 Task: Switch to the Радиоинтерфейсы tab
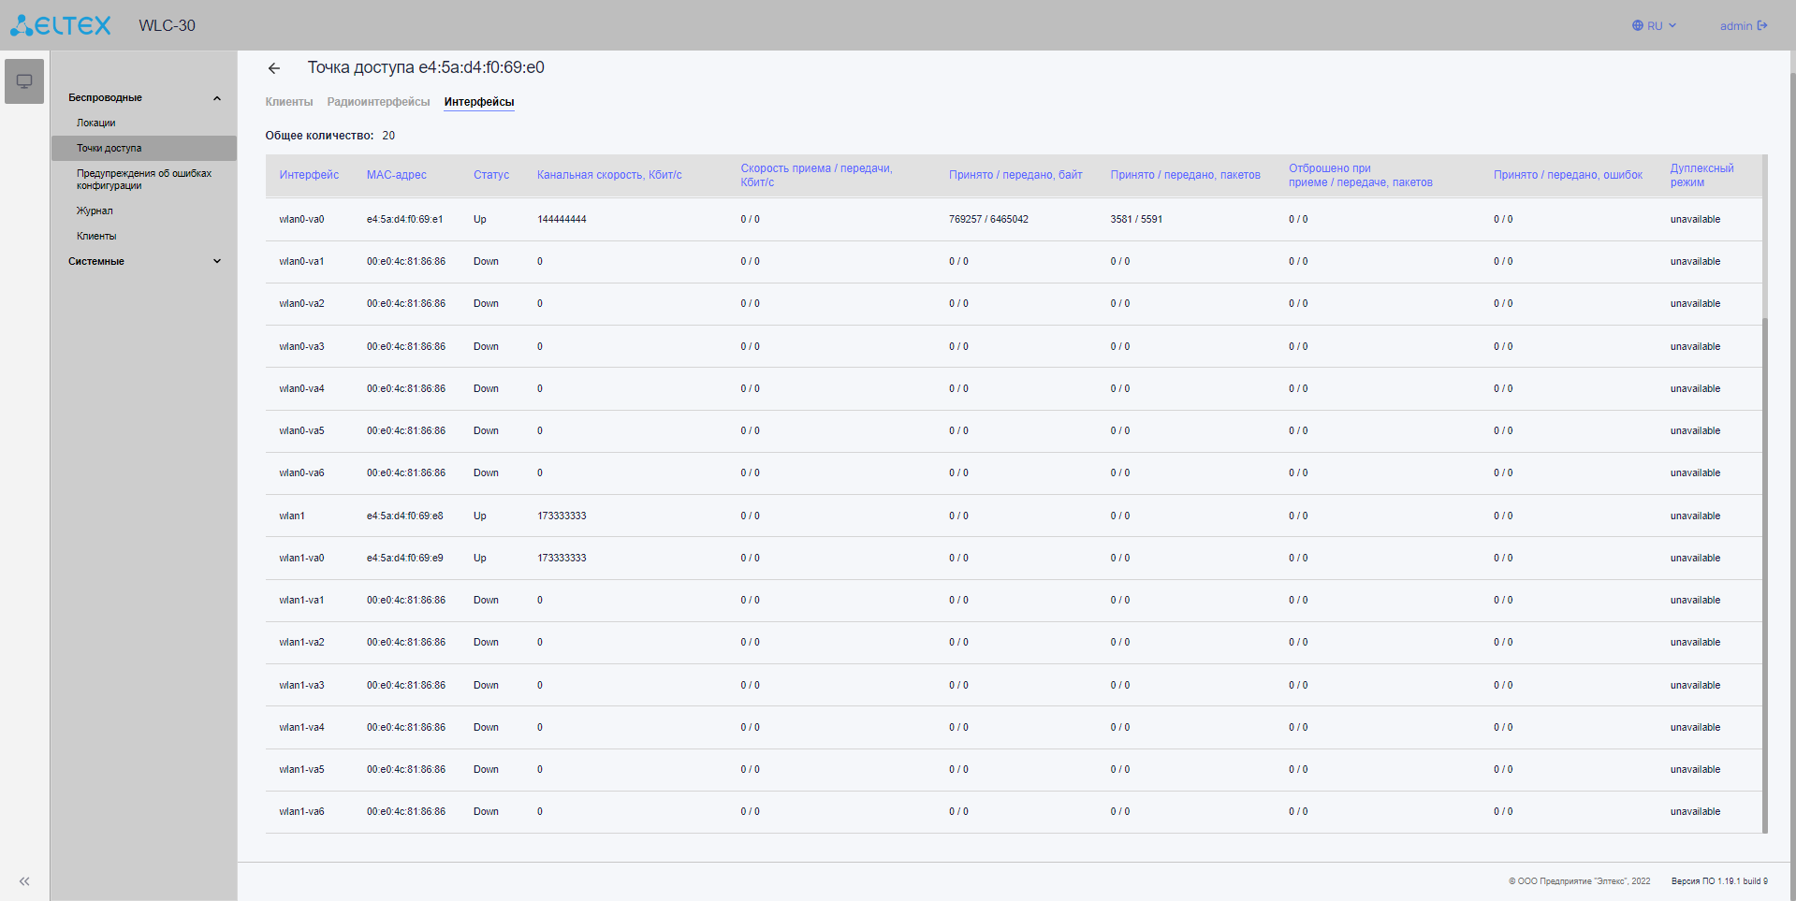[x=378, y=102]
